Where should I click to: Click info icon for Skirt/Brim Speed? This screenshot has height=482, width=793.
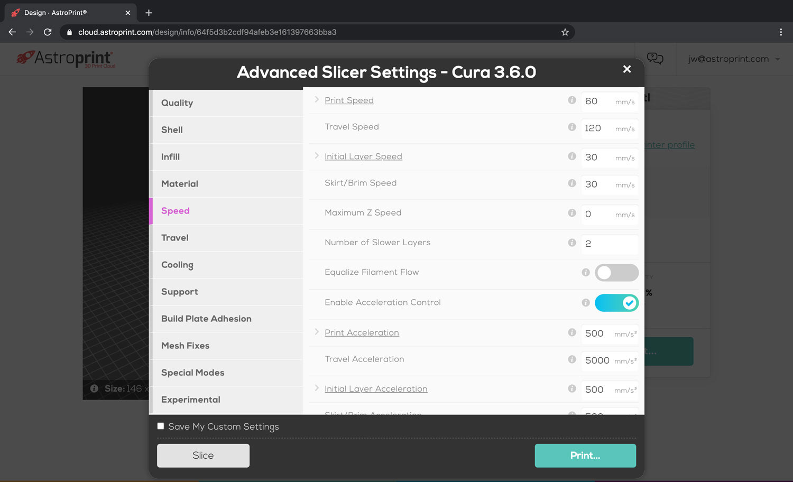tap(572, 183)
